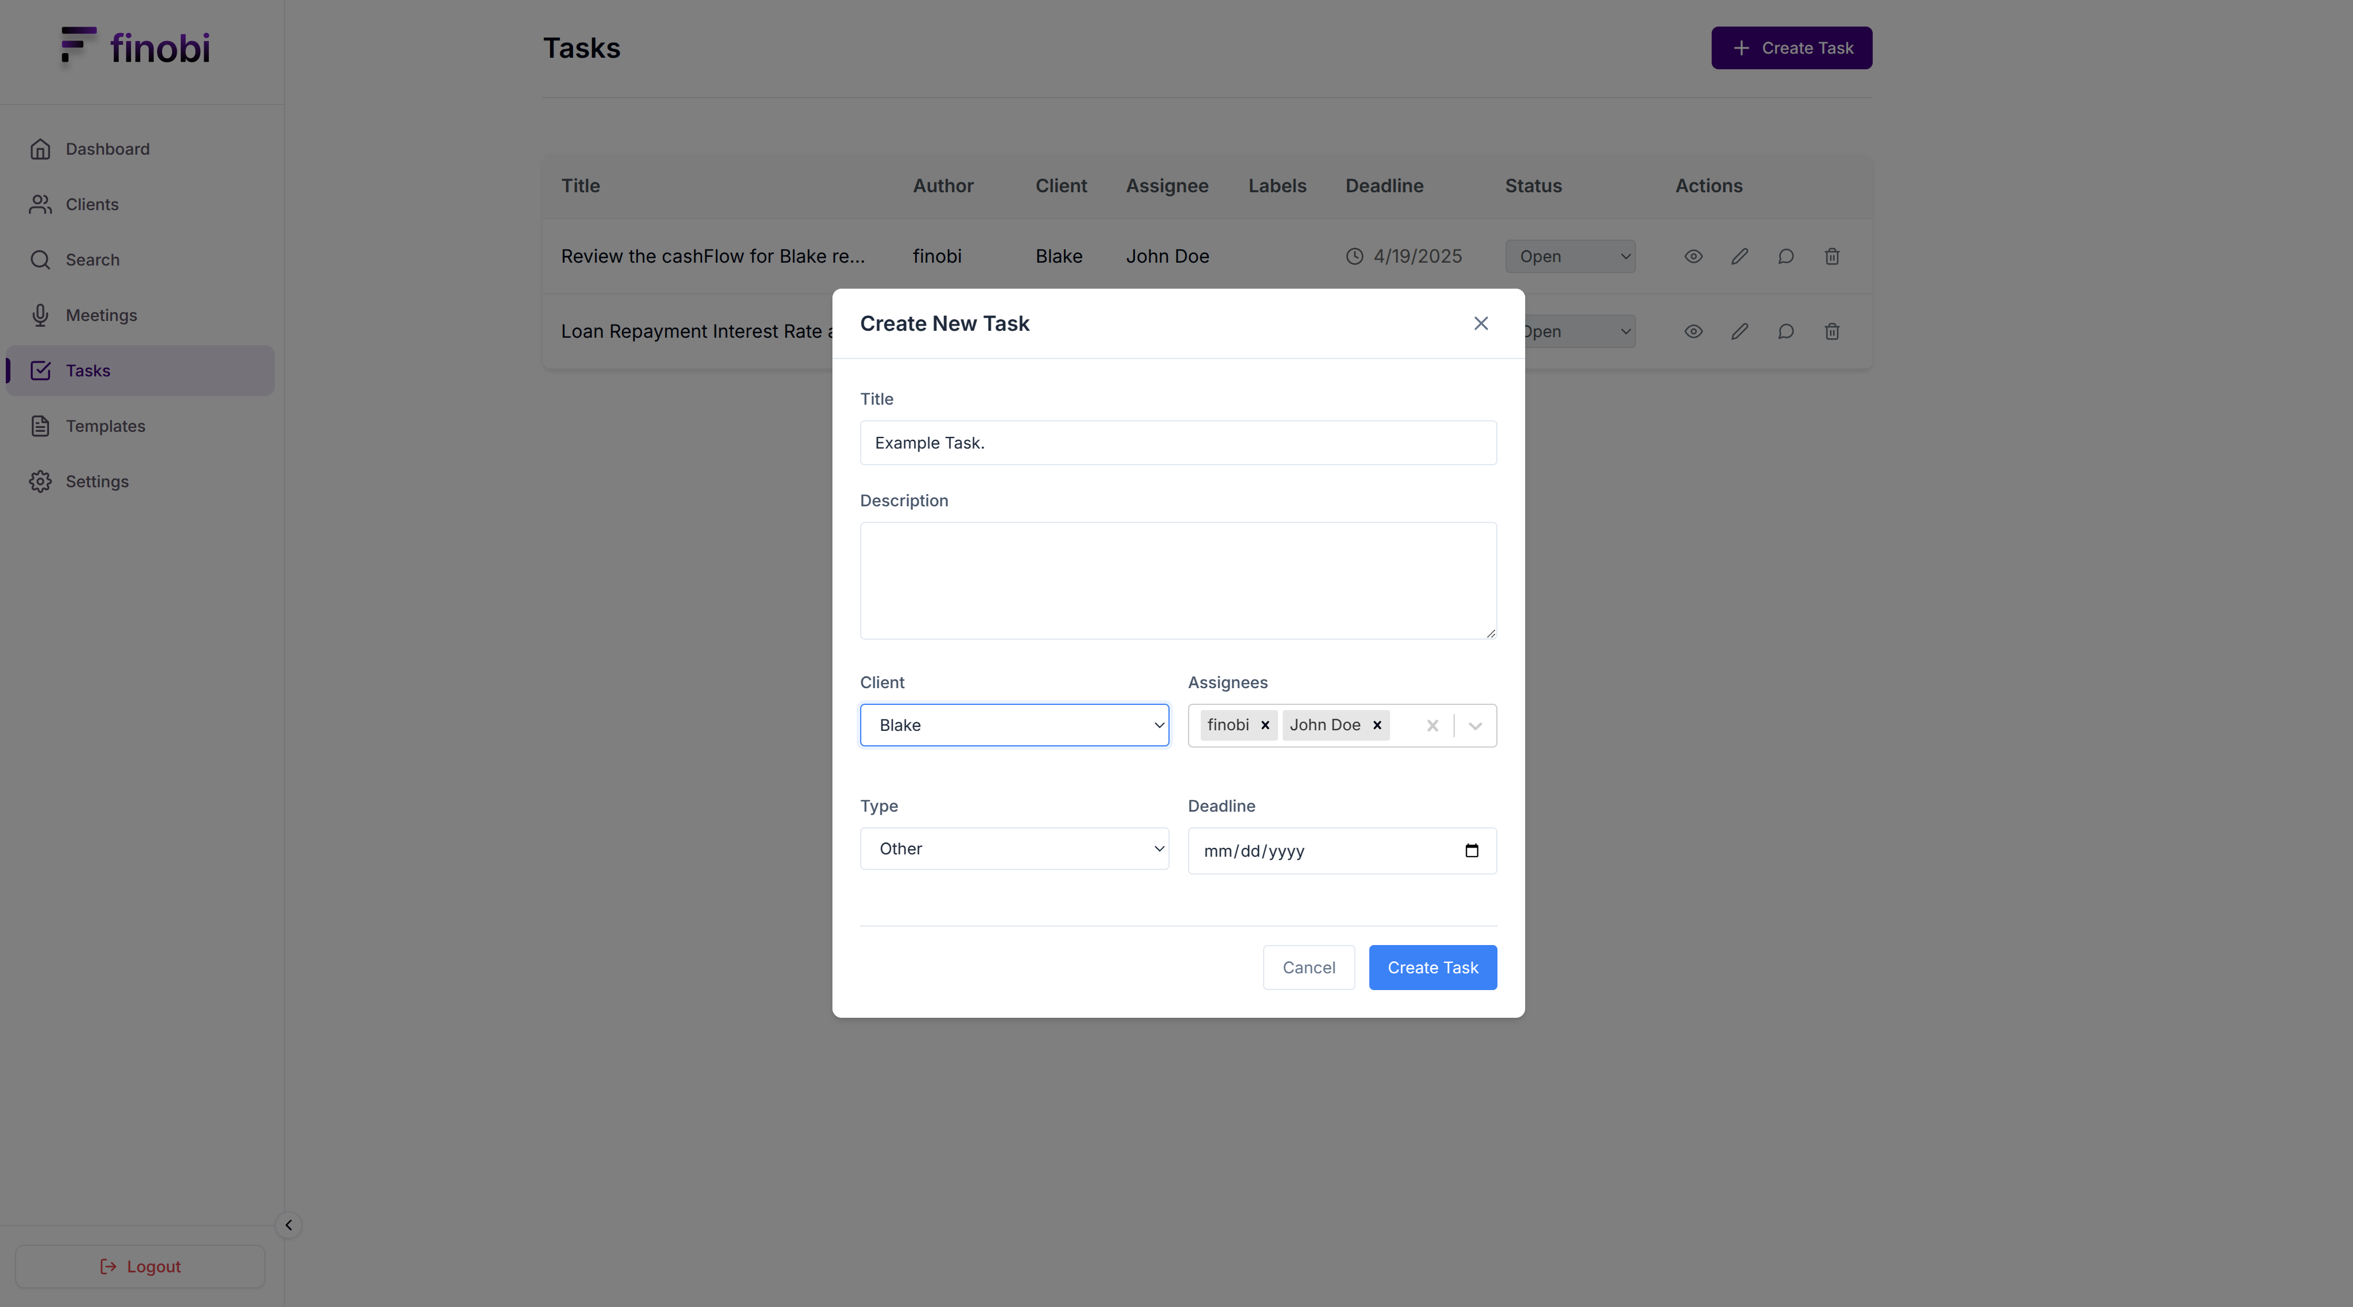The image size is (2353, 1307).
Task: Open status dropdown for cashFlow task
Action: [1569, 257]
